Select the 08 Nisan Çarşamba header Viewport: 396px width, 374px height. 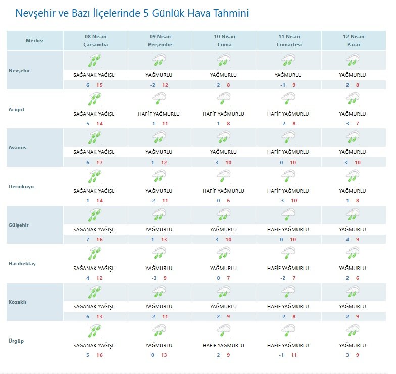95,40
